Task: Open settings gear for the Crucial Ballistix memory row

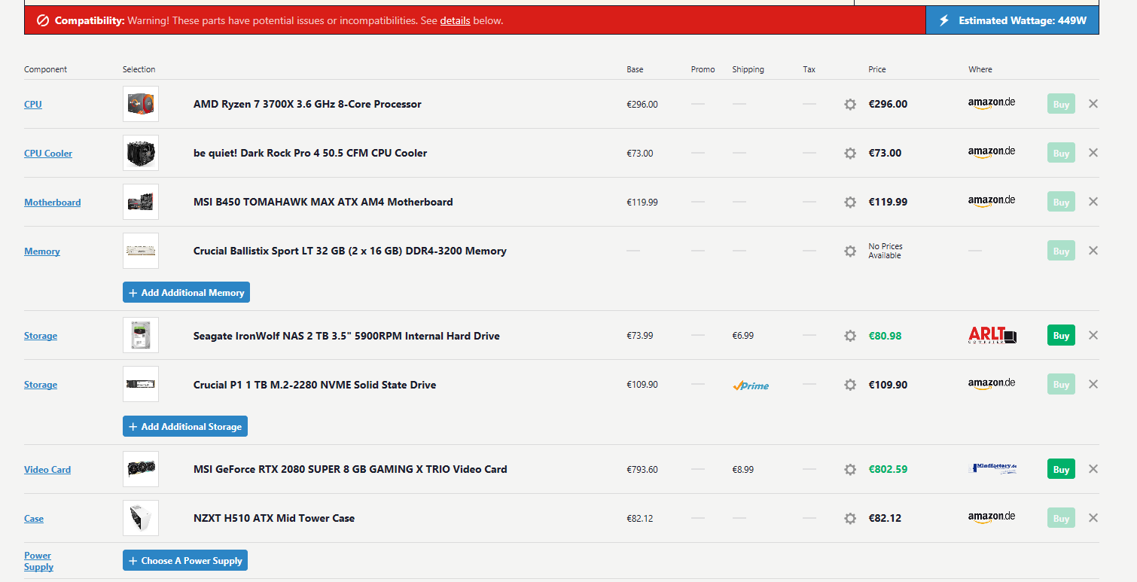Action: point(850,251)
